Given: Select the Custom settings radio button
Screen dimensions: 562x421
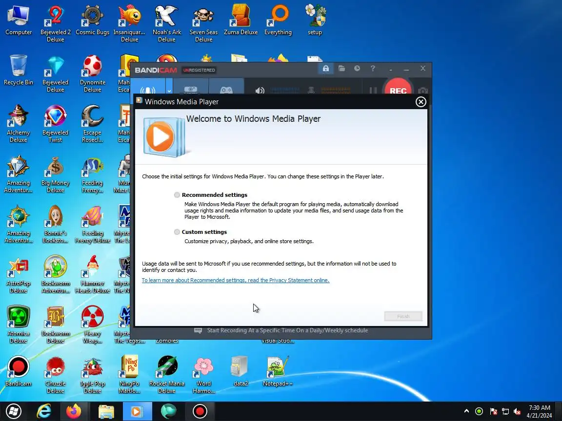Looking at the screenshot, I should click(x=177, y=232).
